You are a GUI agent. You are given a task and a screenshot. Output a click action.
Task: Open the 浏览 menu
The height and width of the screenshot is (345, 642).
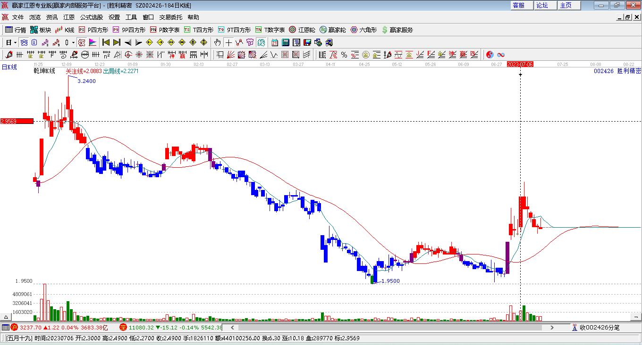pyautogui.click(x=35, y=17)
